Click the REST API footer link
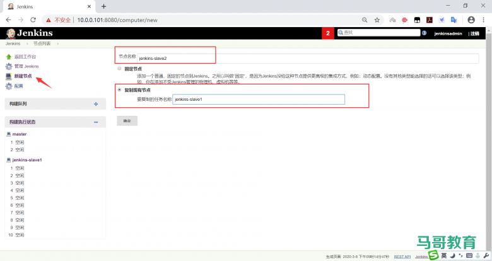492x261 pixels. tap(402, 257)
